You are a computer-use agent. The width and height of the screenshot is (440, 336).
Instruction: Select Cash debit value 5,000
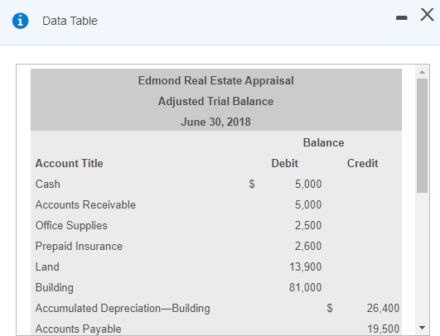pos(308,184)
